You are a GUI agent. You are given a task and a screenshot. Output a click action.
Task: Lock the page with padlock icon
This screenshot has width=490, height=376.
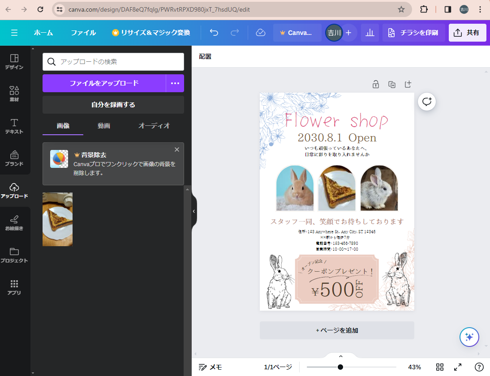376,84
